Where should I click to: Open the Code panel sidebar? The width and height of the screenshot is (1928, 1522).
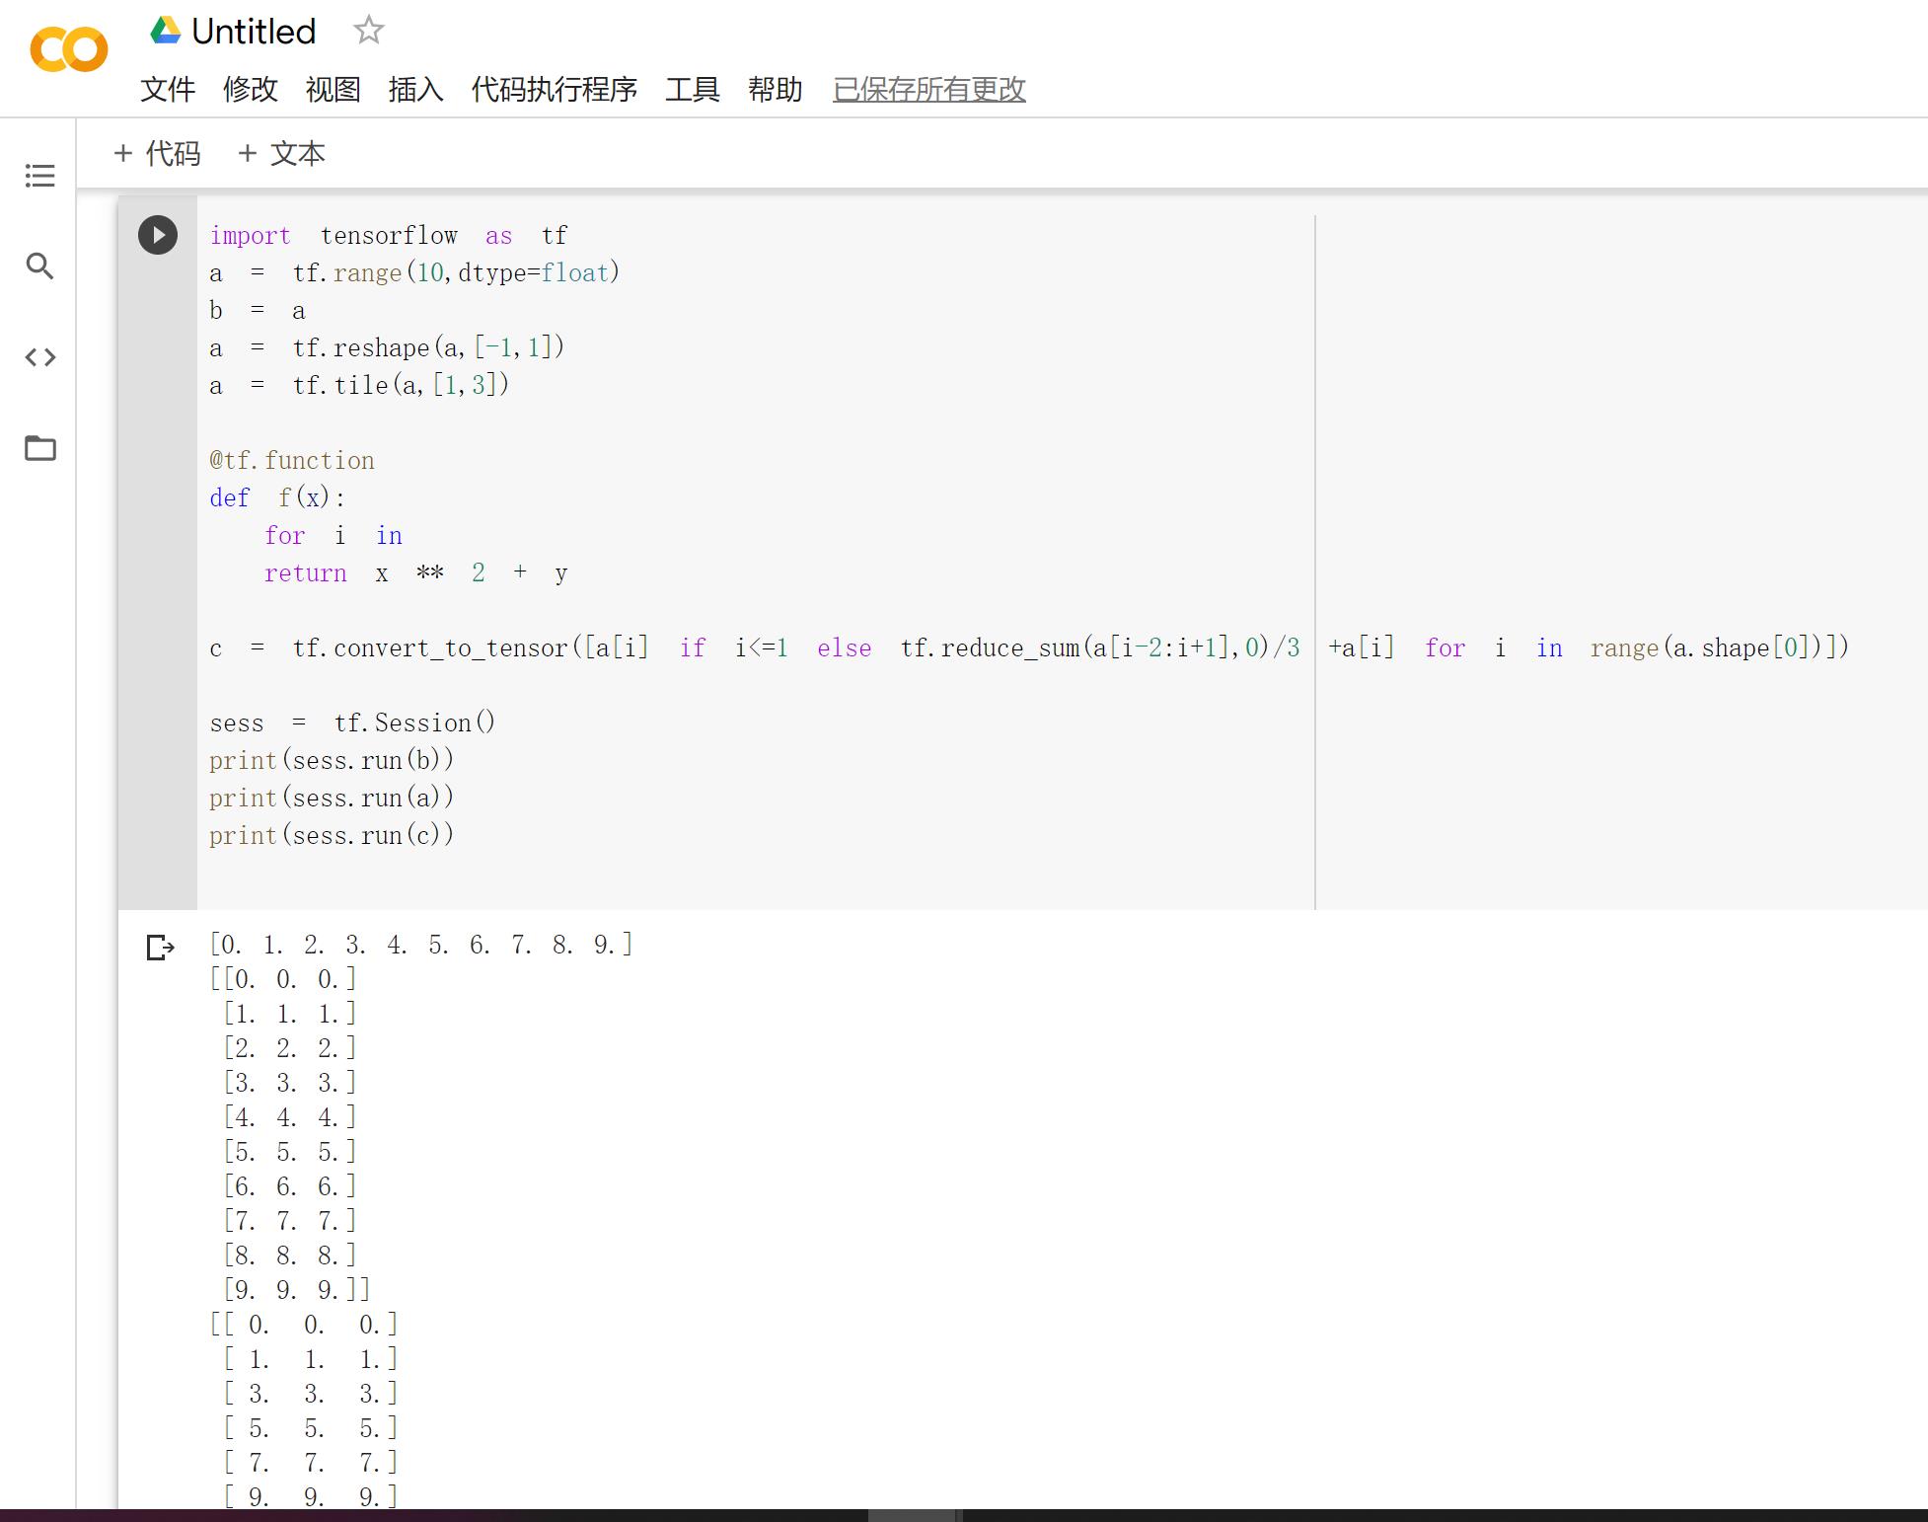(40, 357)
